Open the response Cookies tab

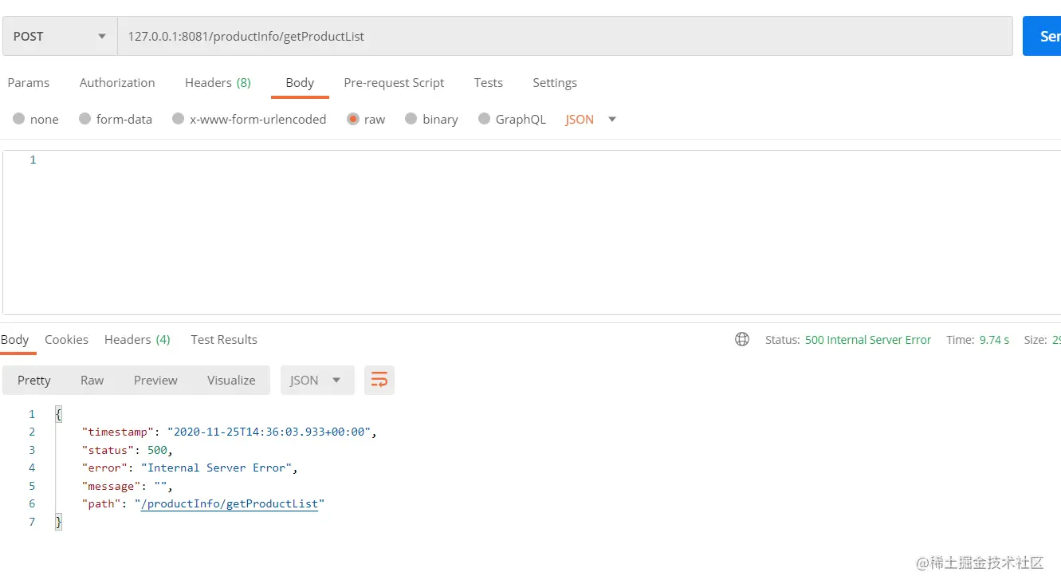tap(66, 339)
